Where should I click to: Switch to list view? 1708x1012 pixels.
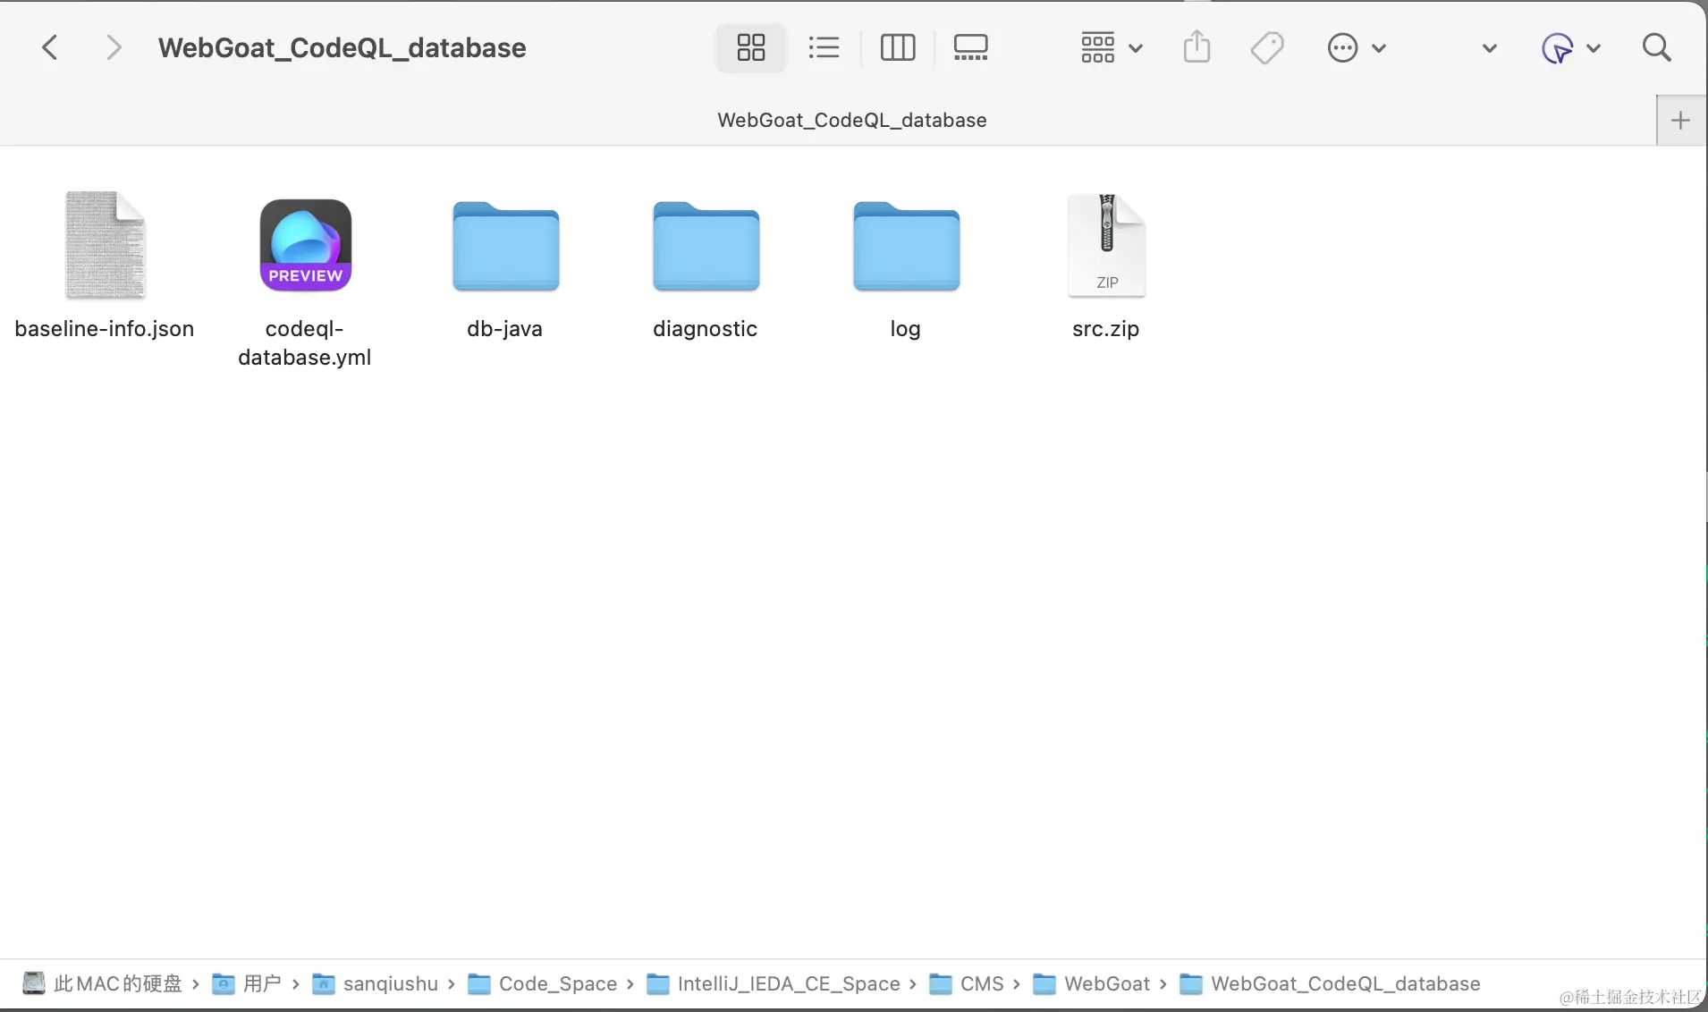(x=824, y=47)
